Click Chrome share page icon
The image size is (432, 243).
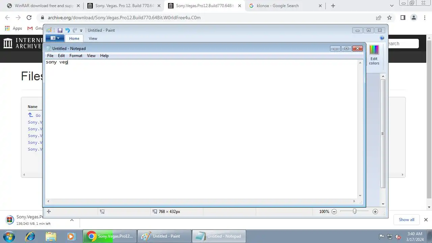pos(379,18)
